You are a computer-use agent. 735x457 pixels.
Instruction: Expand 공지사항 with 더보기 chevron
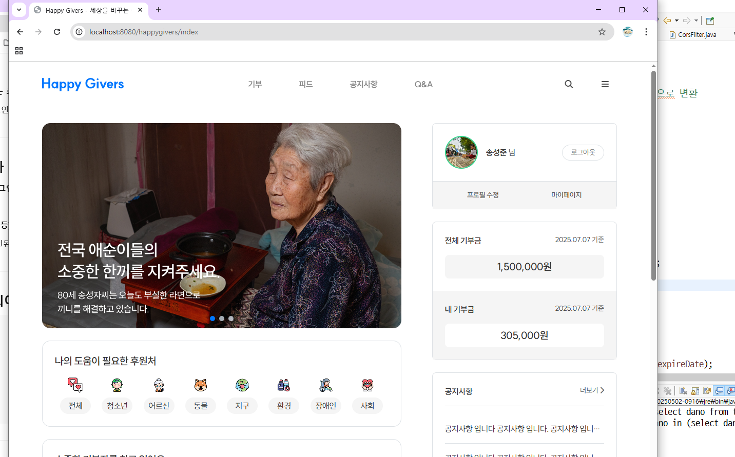pos(592,390)
